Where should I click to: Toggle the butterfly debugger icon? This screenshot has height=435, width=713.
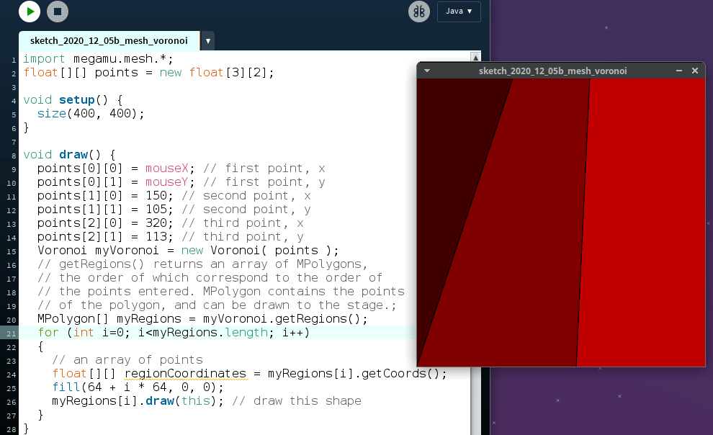[418, 12]
